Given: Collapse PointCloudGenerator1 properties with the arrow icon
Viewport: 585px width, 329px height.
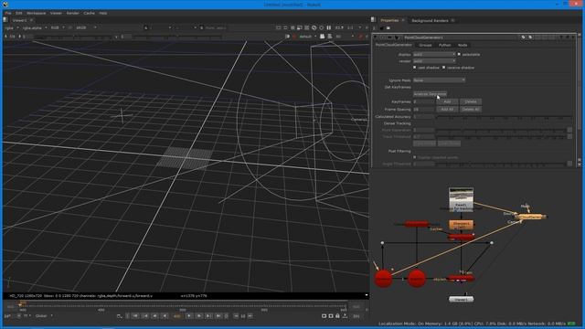Looking at the screenshot, I should (376, 37).
